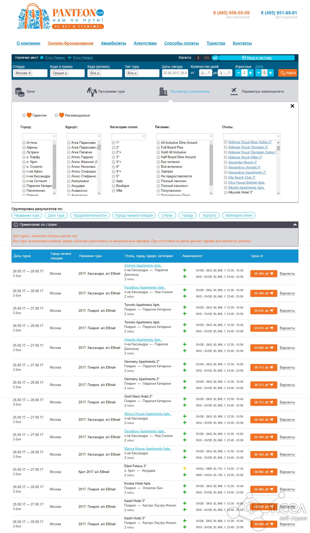Open minimum days dropdown

click(x=206, y=73)
